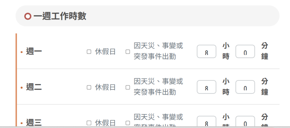Click the 因天災、事變或突發事件出勤 text in 週二 row

point(158,87)
